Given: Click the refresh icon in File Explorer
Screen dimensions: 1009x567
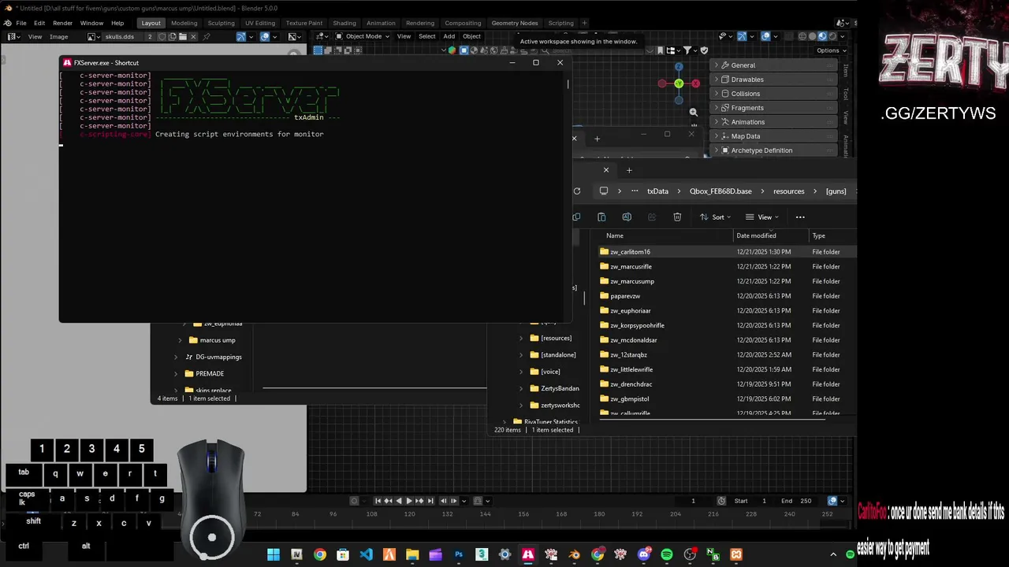Looking at the screenshot, I should [x=577, y=191].
